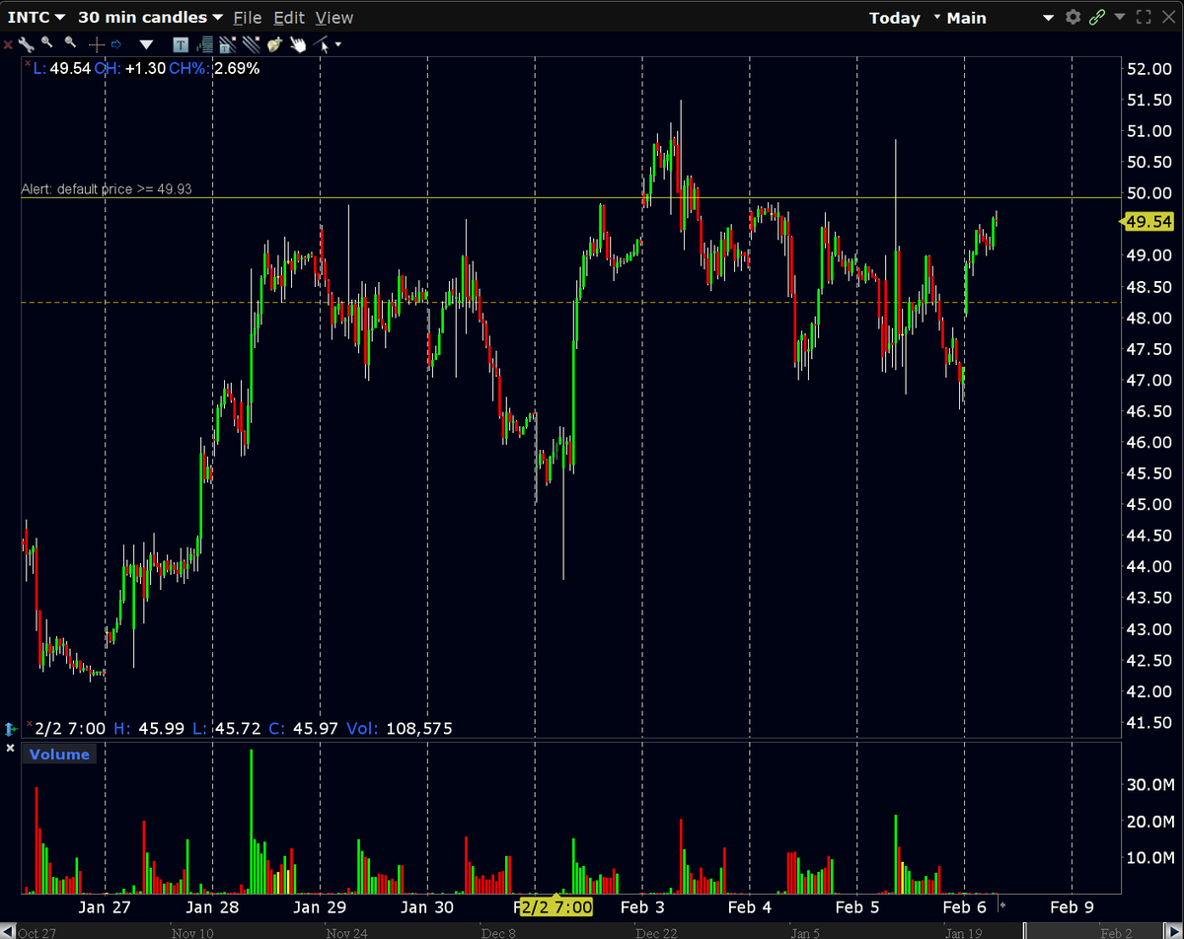Add an alert with the bell icon
The height and width of the screenshot is (939, 1184).
274,44
